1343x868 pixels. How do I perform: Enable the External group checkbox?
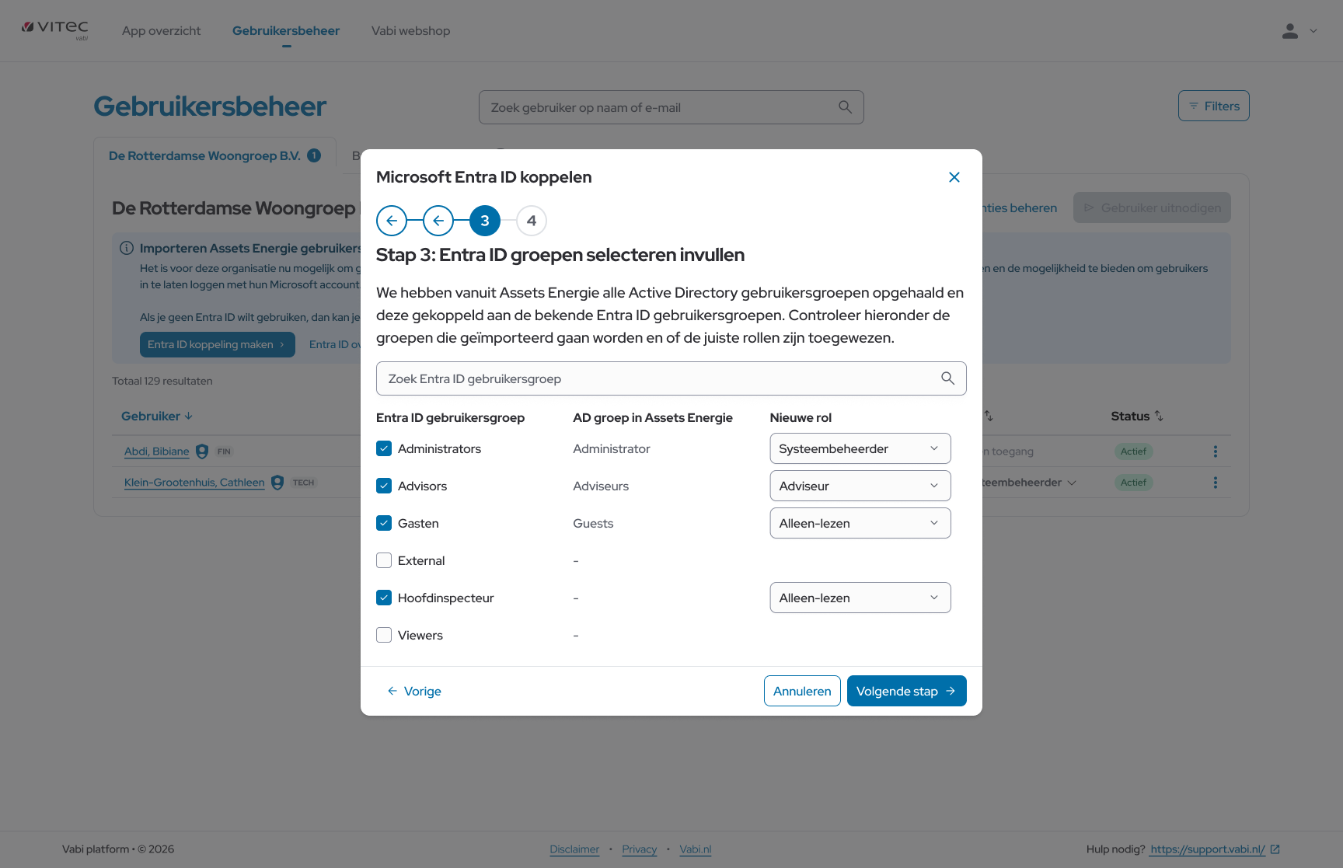384,560
